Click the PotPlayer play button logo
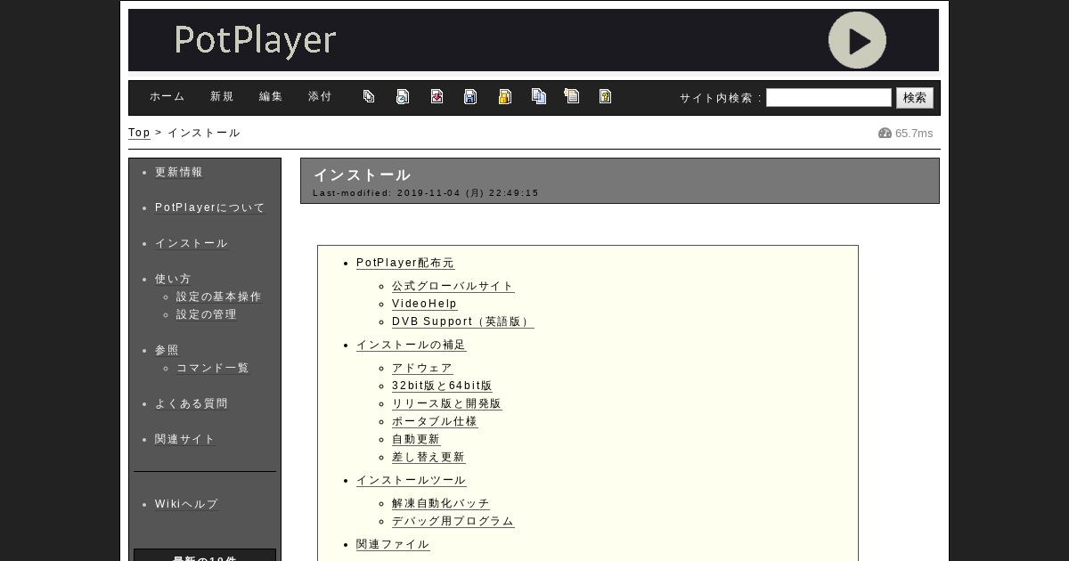 (x=857, y=40)
